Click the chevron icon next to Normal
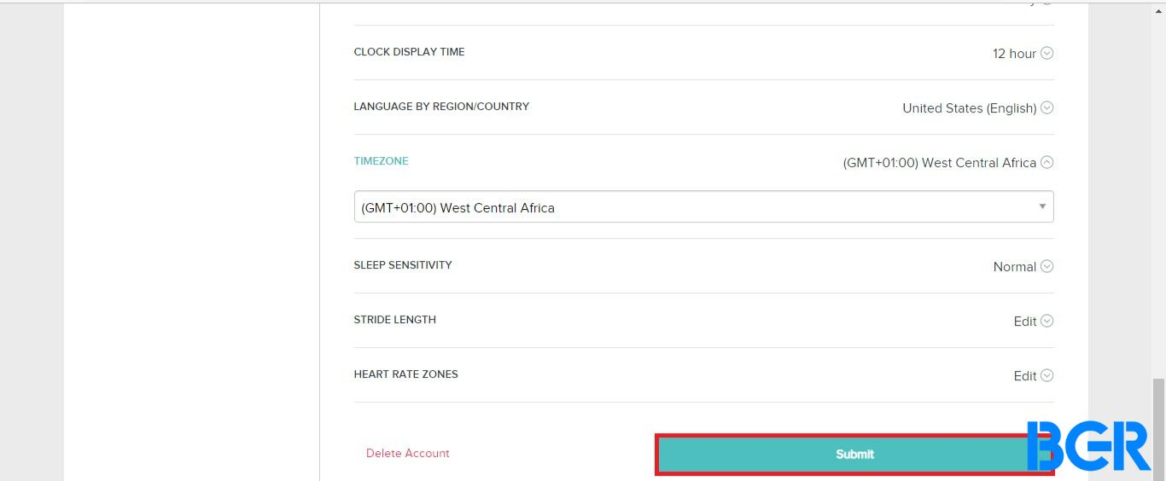The height and width of the screenshot is (481, 1166). (1046, 266)
